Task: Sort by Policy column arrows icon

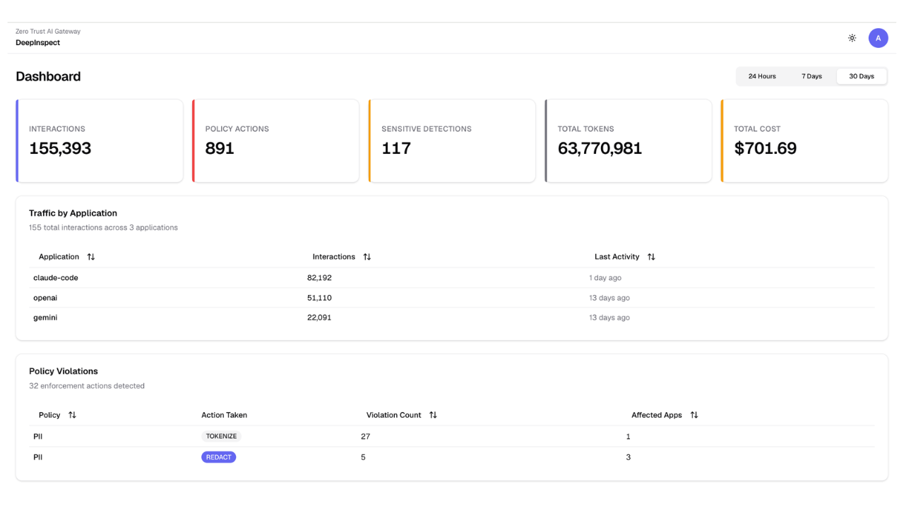Action: [x=72, y=415]
